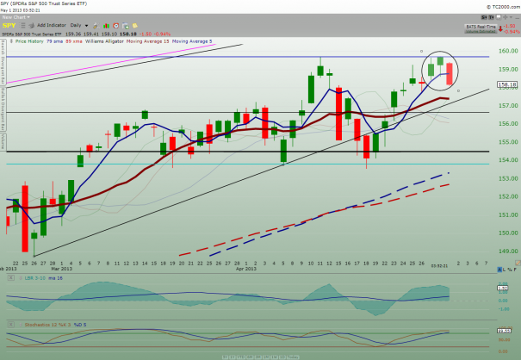Image resolution: width=521 pixels, height=360 pixels.
Task: Toggle the % scale option below the price axis
Action: pyautogui.click(x=510, y=270)
